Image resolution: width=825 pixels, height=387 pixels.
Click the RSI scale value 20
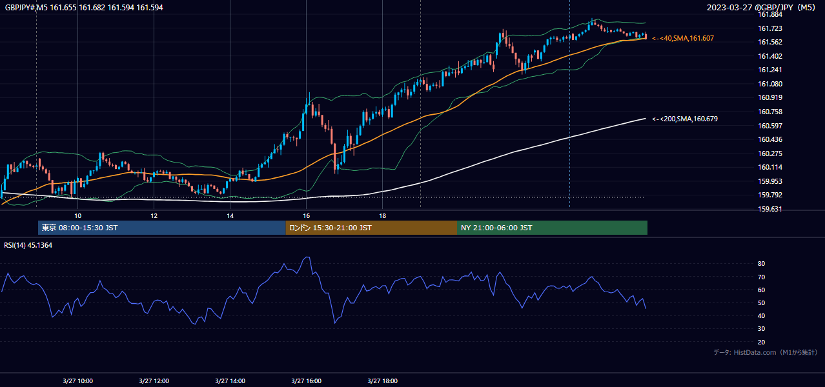[761, 342]
